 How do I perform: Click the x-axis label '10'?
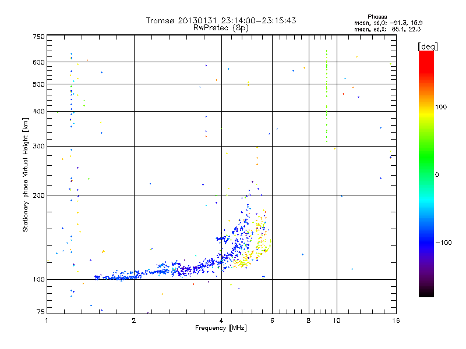(x=337, y=320)
